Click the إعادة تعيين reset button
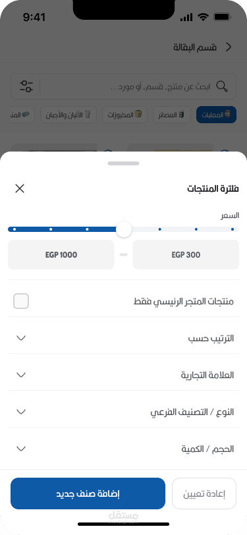247x535 pixels. [x=204, y=493]
